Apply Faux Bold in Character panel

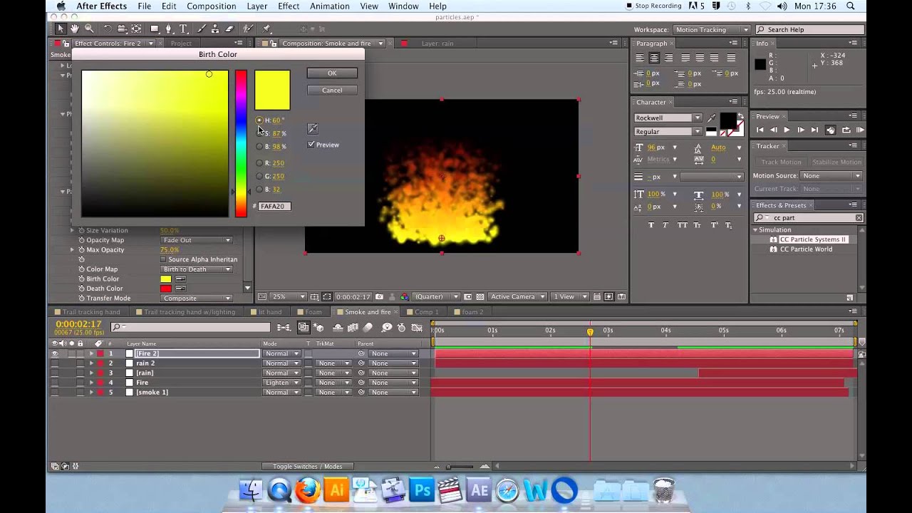(651, 225)
